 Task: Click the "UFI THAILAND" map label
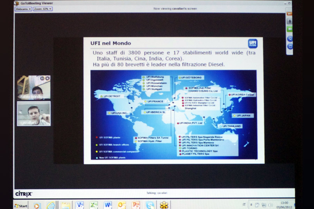(x=232, y=126)
